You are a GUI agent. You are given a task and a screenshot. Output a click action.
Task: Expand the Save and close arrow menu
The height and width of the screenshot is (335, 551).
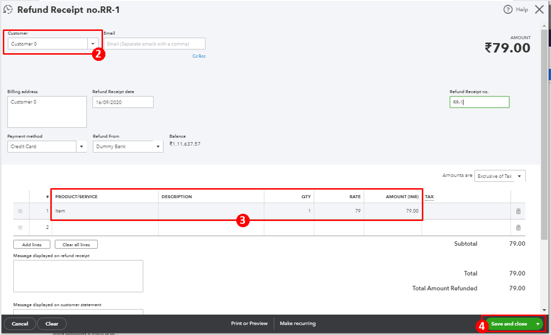click(538, 324)
